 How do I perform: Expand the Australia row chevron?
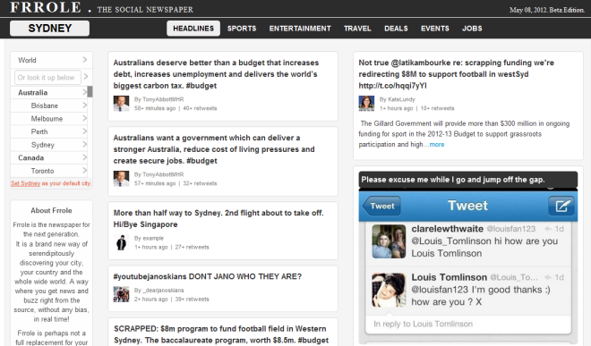[84, 92]
